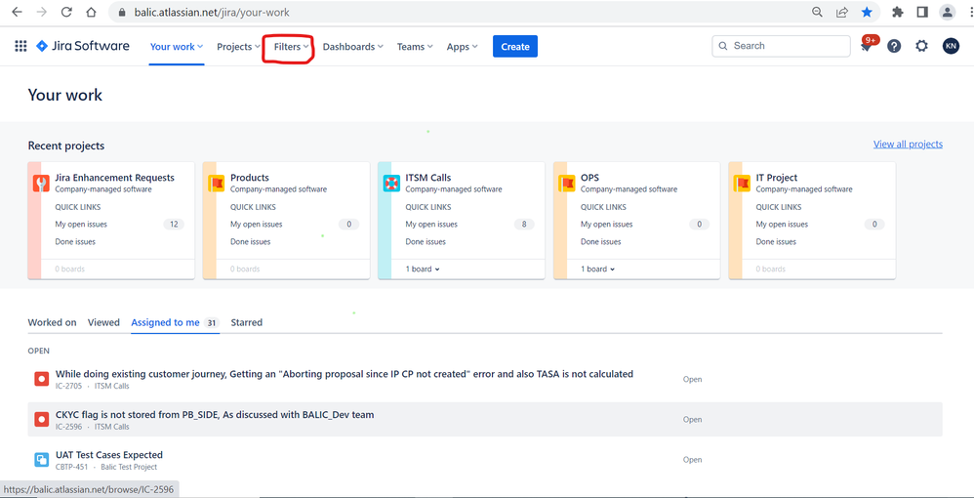Image resolution: width=974 pixels, height=498 pixels.
Task: Open the notifications bell icon
Action: pos(866,47)
